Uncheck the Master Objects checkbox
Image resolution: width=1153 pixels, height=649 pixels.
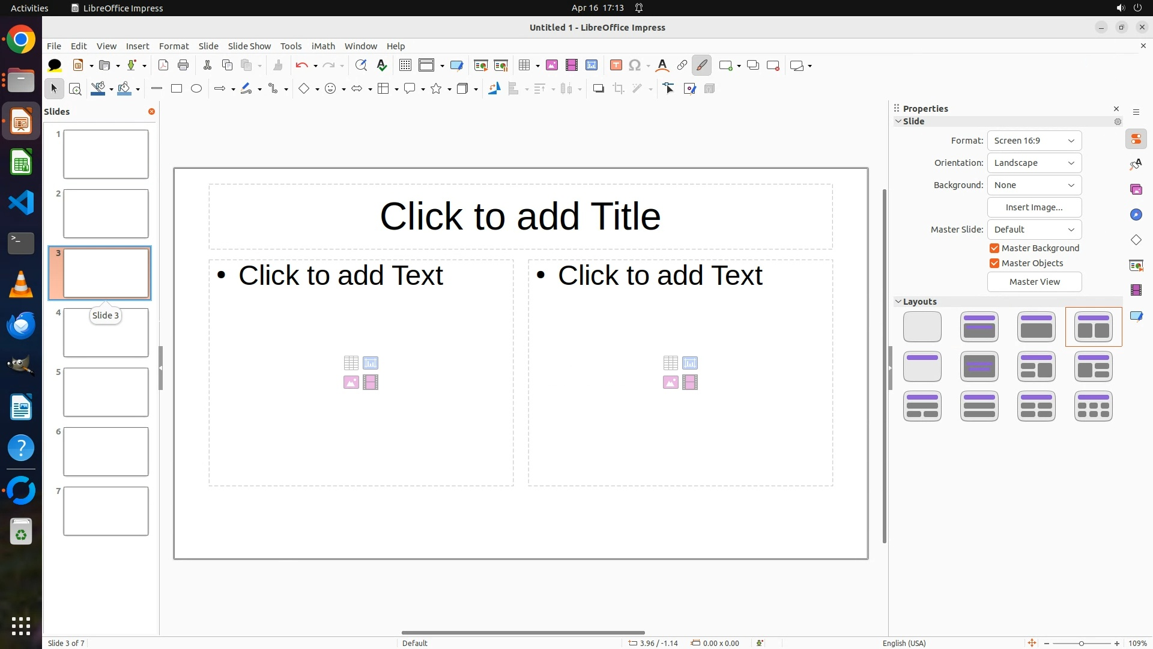[994, 263]
